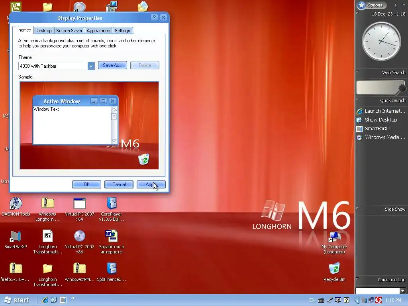Viewport: 408px width, 306px height.
Task: Launch Internet Explorer from taskbar quick launch
Action: pos(45,300)
